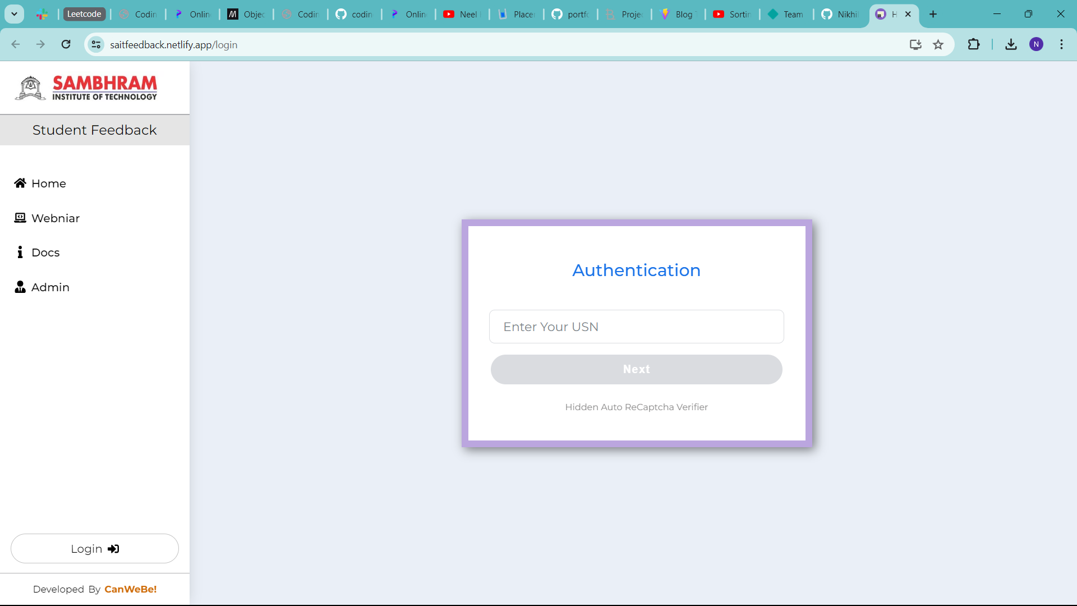1077x606 pixels.
Task: Click the Login button
Action: click(94, 549)
